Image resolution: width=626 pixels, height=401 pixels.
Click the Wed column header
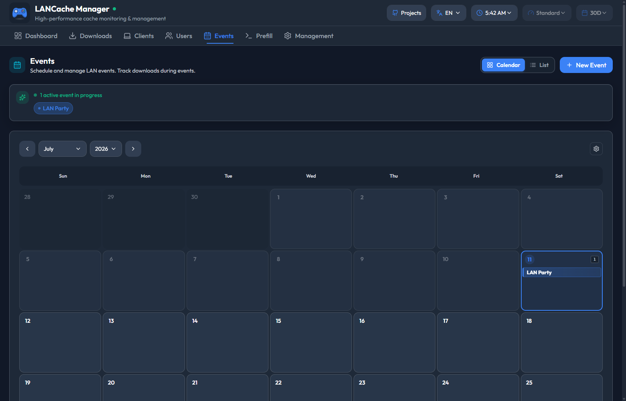click(x=311, y=176)
